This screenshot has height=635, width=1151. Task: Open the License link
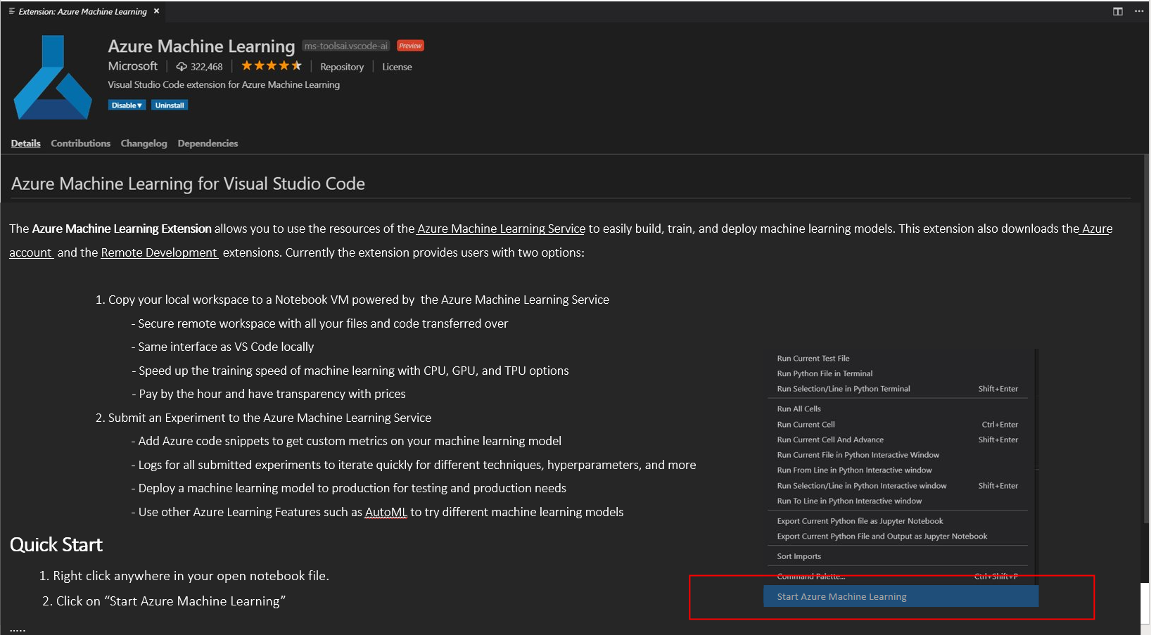click(x=397, y=66)
